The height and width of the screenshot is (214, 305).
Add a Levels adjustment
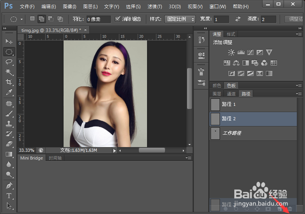(241, 52)
